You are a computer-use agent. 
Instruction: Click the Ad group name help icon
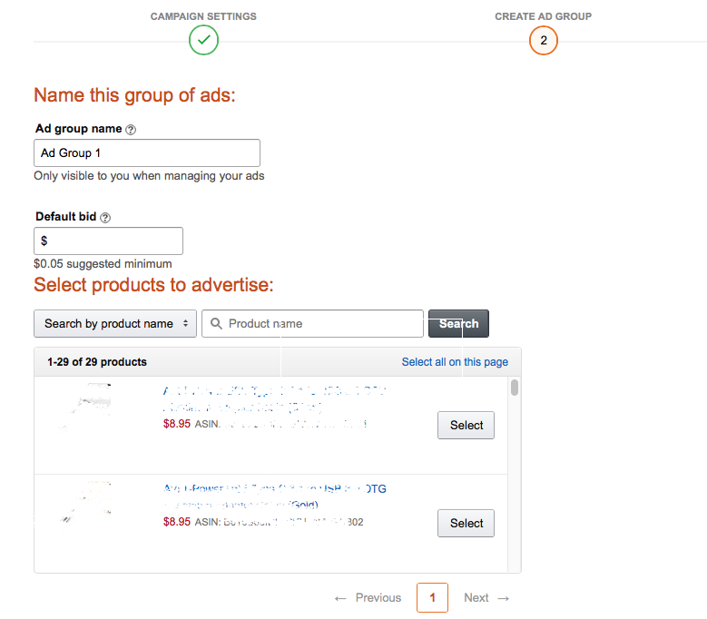[131, 130]
